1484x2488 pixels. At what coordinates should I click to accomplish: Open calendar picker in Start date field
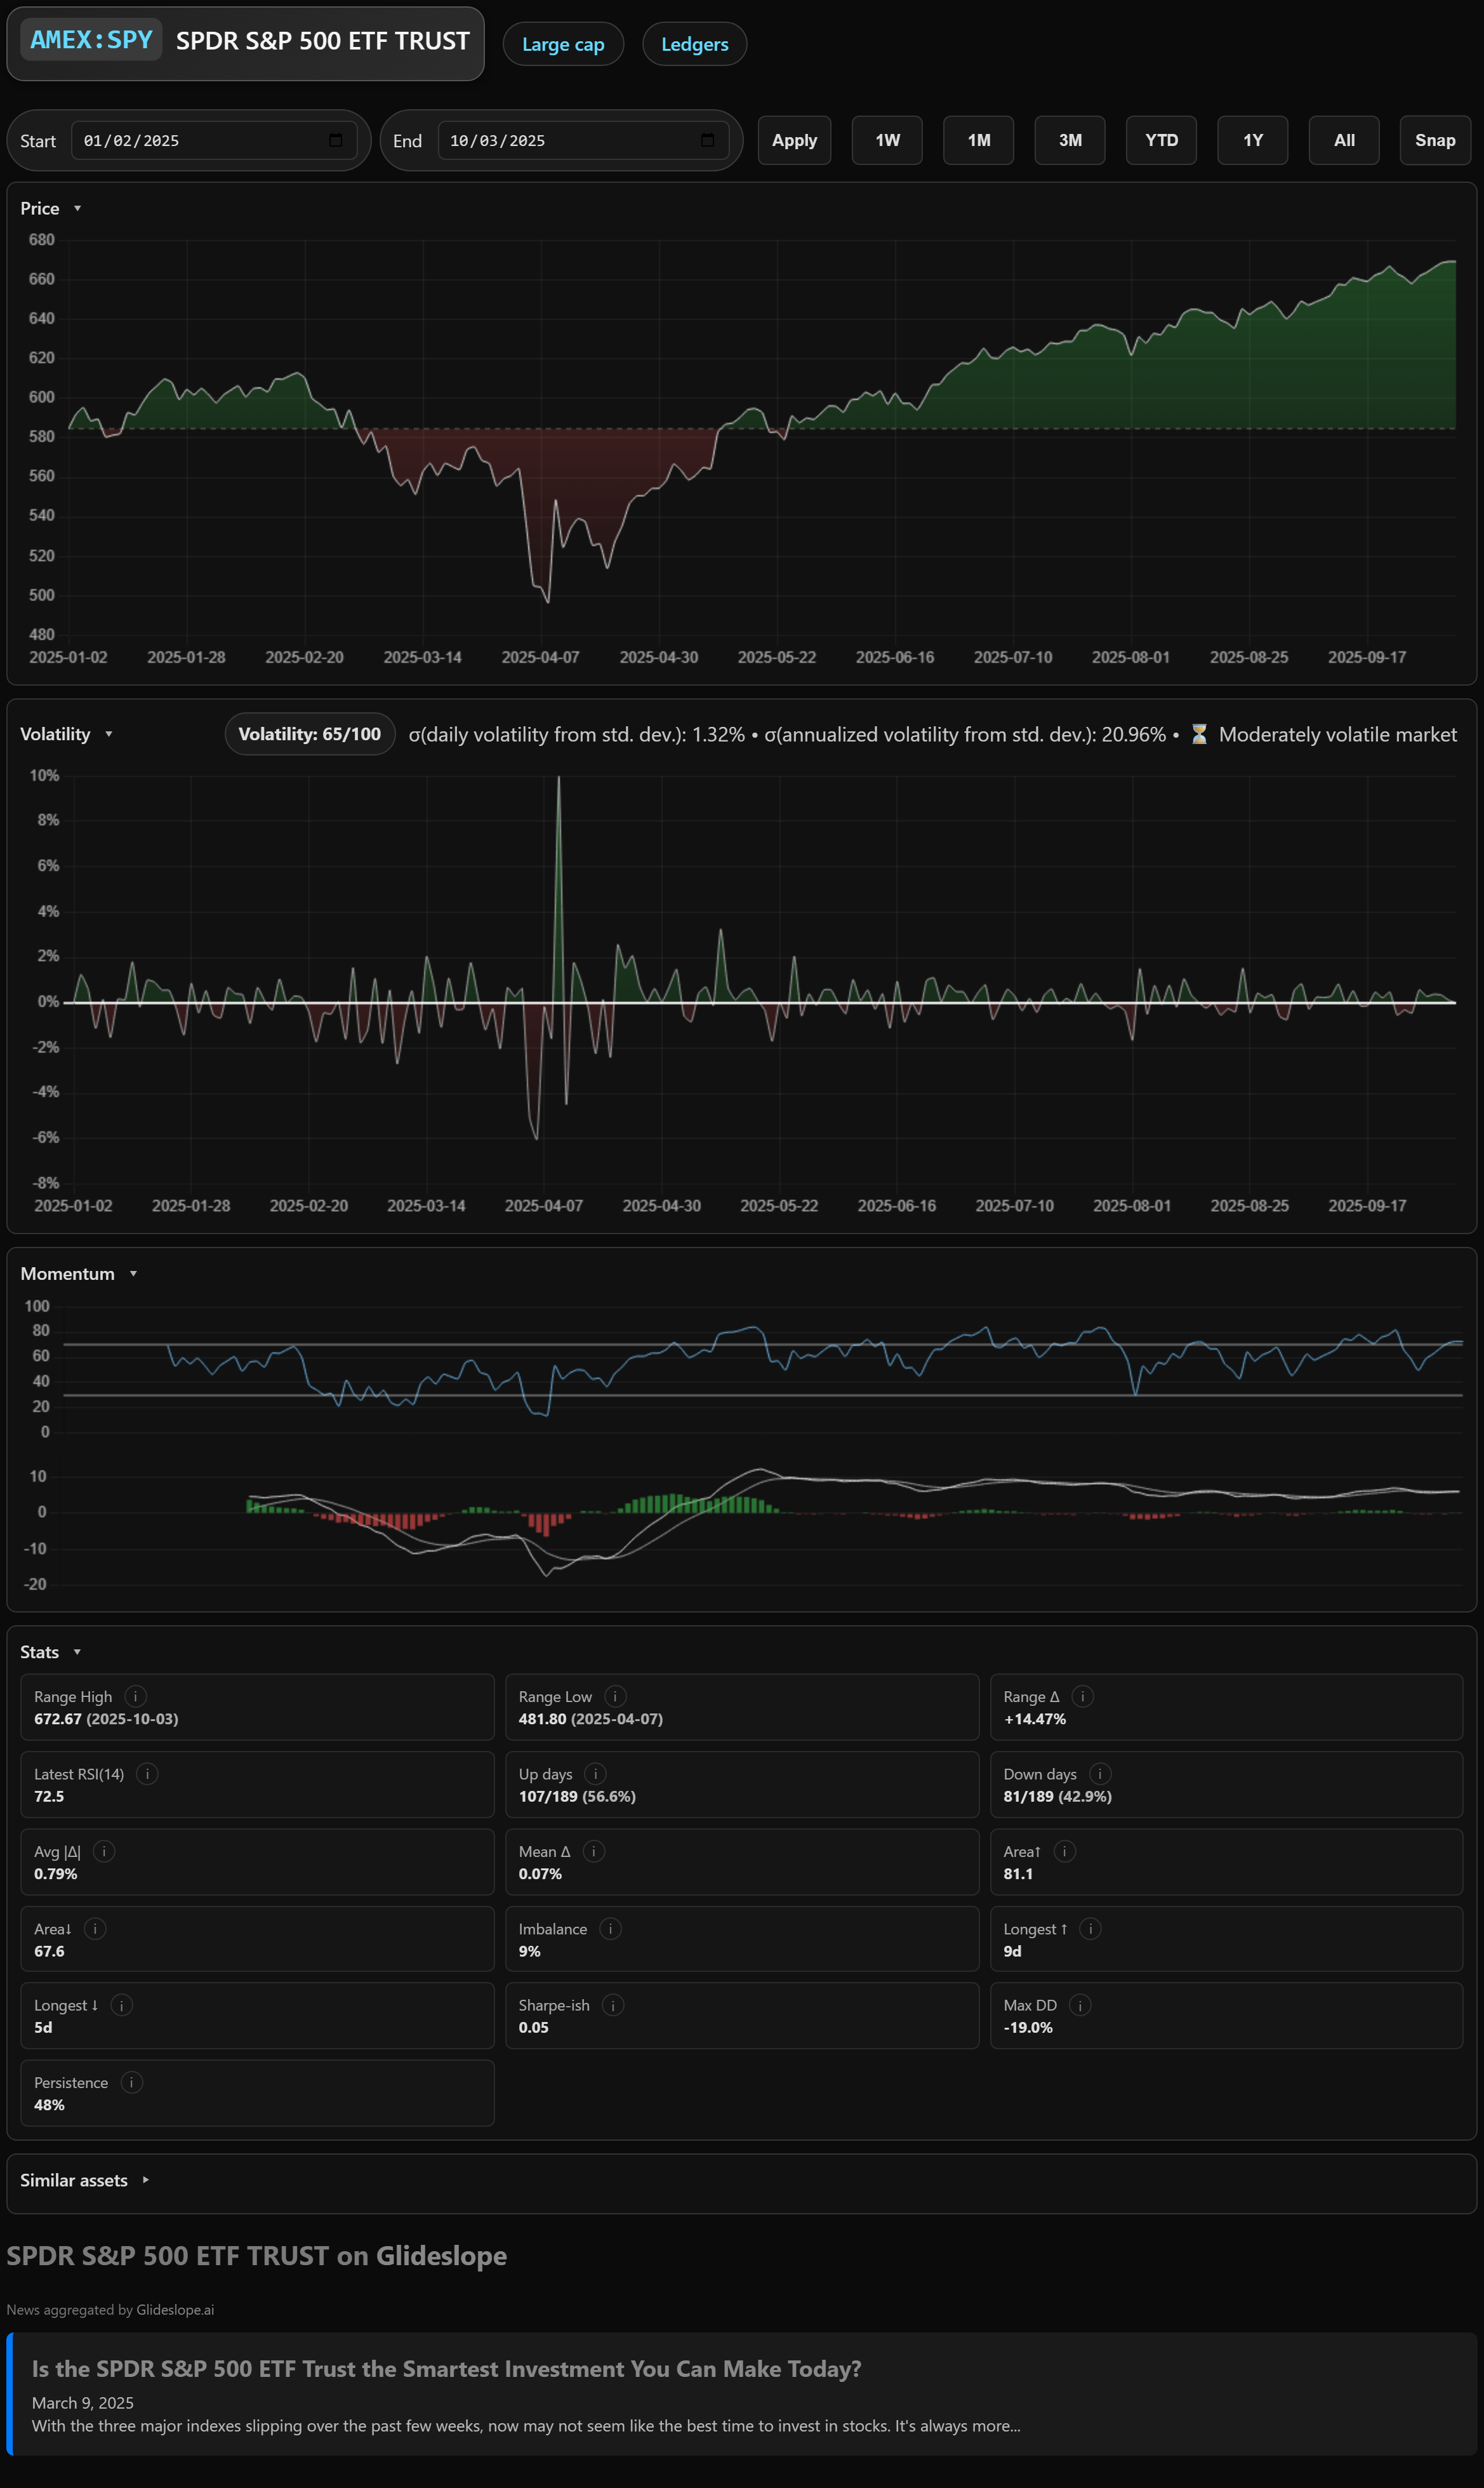coord(336,140)
